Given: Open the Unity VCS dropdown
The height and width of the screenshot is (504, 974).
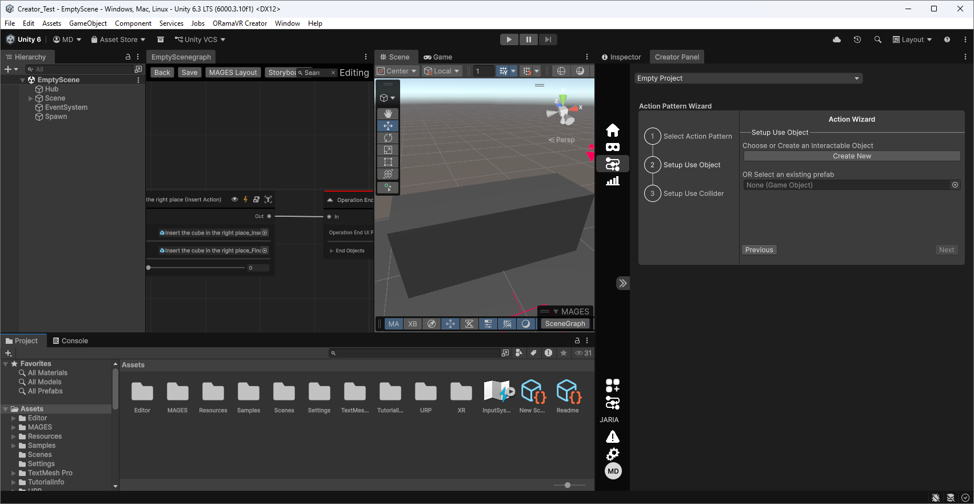Looking at the screenshot, I should 200,39.
